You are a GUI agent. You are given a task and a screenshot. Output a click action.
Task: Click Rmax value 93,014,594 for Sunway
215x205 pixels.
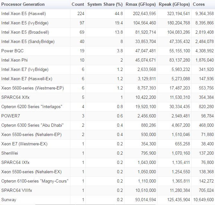point(146,200)
